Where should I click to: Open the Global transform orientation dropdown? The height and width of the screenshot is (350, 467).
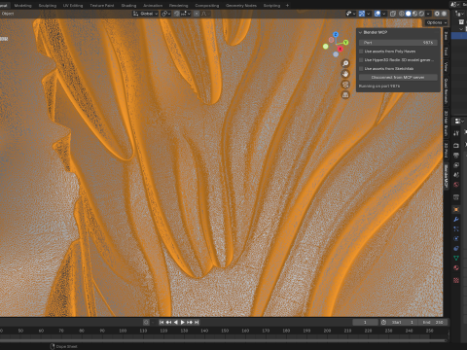tap(145, 14)
